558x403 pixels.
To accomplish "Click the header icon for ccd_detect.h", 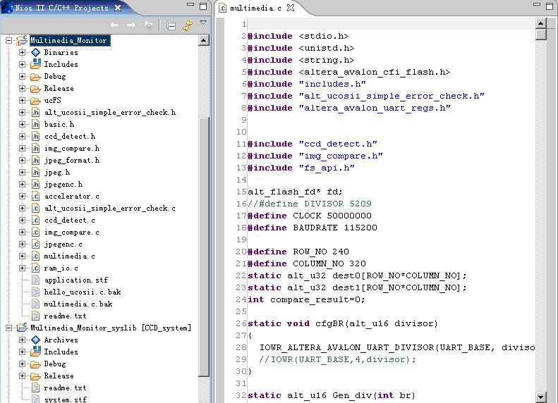I will (x=35, y=137).
